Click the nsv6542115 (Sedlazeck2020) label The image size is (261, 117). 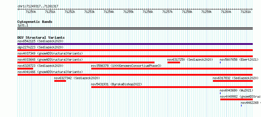40,41
